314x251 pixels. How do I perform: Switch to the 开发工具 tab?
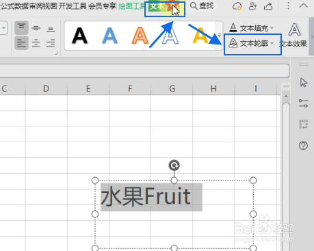click(73, 6)
